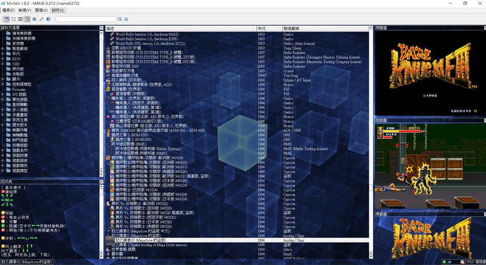Select the 未擁有業務機 folder
Image resolution: width=486 pixels, height=265 pixels.
[21, 38]
